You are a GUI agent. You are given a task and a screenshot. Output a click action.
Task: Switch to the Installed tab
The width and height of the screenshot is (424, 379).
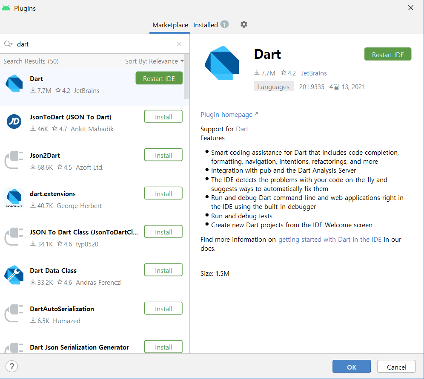tap(206, 25)
